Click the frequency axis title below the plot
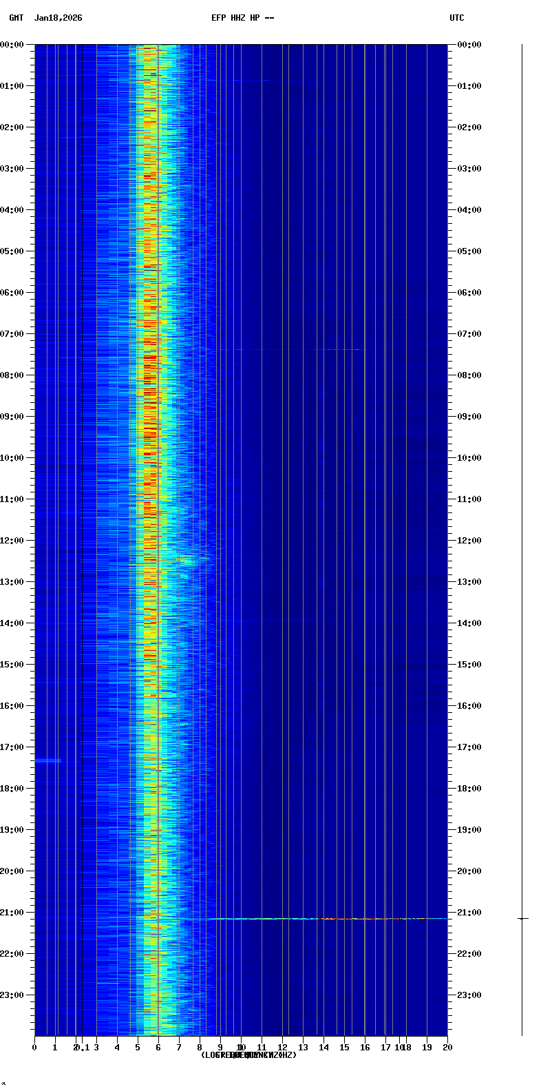 248,1055
